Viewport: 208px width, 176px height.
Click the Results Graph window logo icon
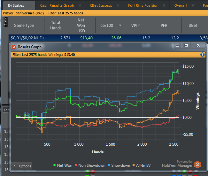pyautogui.click(x=14, y=47)
